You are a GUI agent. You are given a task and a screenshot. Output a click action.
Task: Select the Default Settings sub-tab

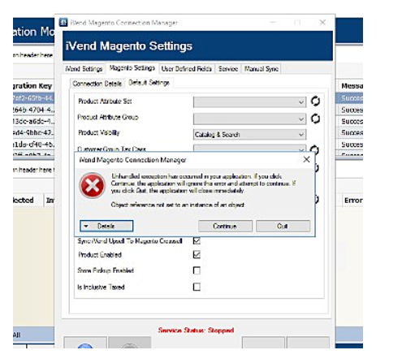coord(149,83)
